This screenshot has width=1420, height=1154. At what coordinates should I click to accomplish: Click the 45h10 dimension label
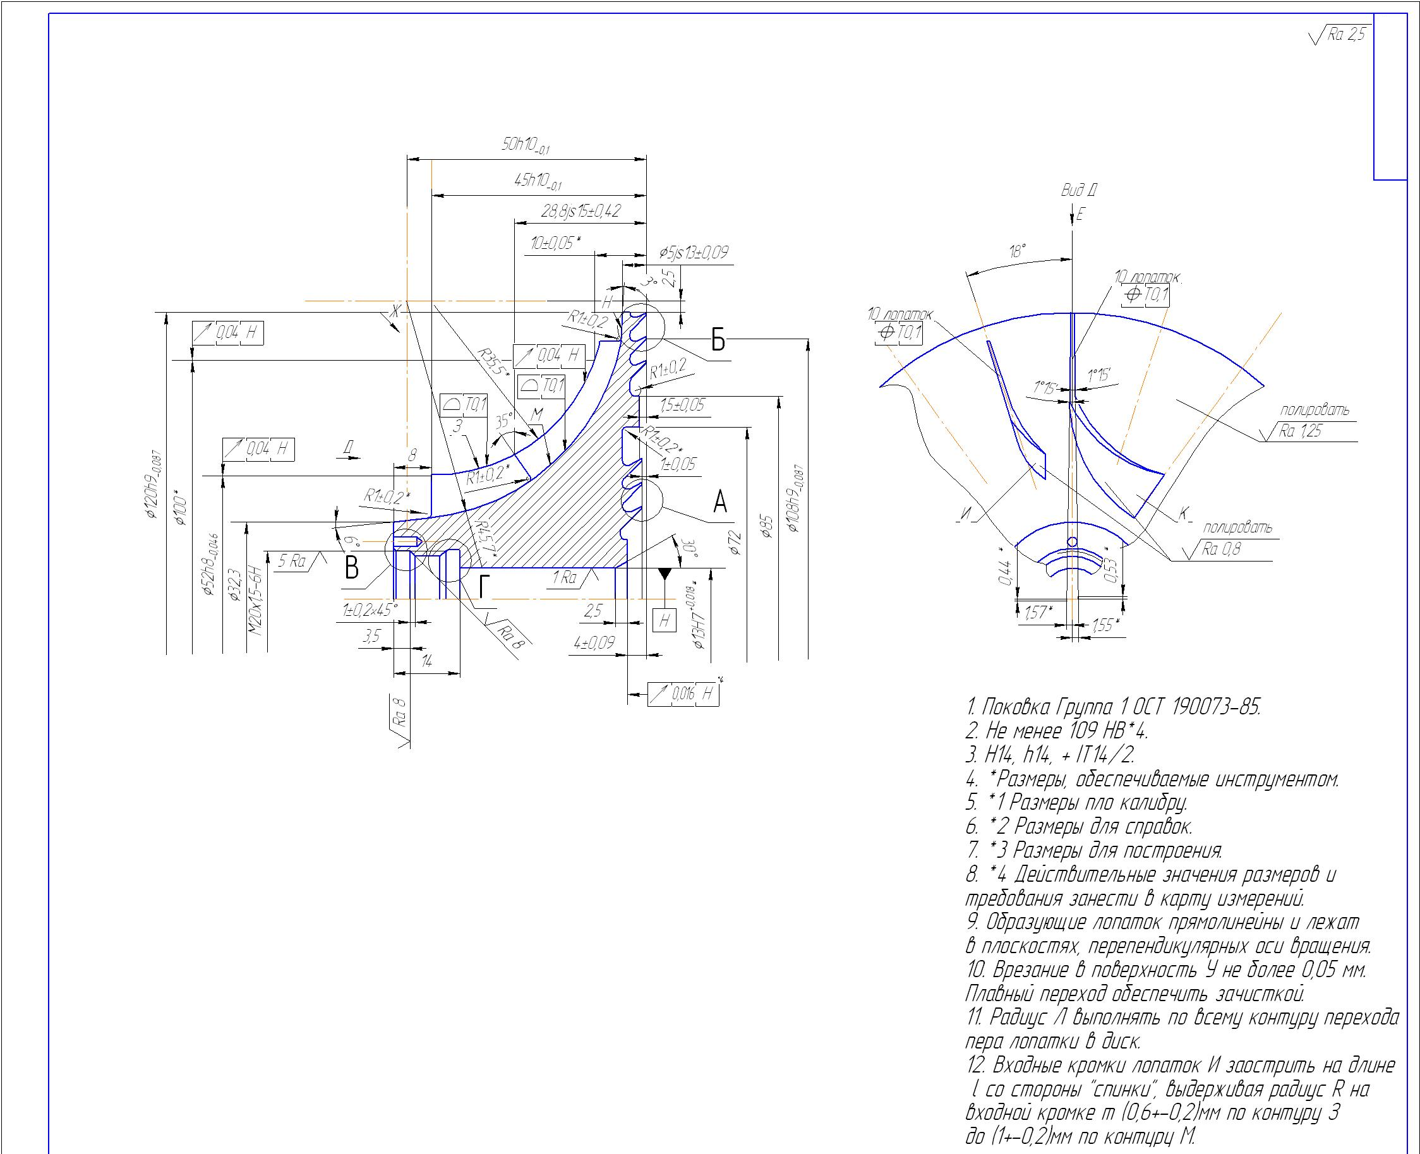coord(538,181)
